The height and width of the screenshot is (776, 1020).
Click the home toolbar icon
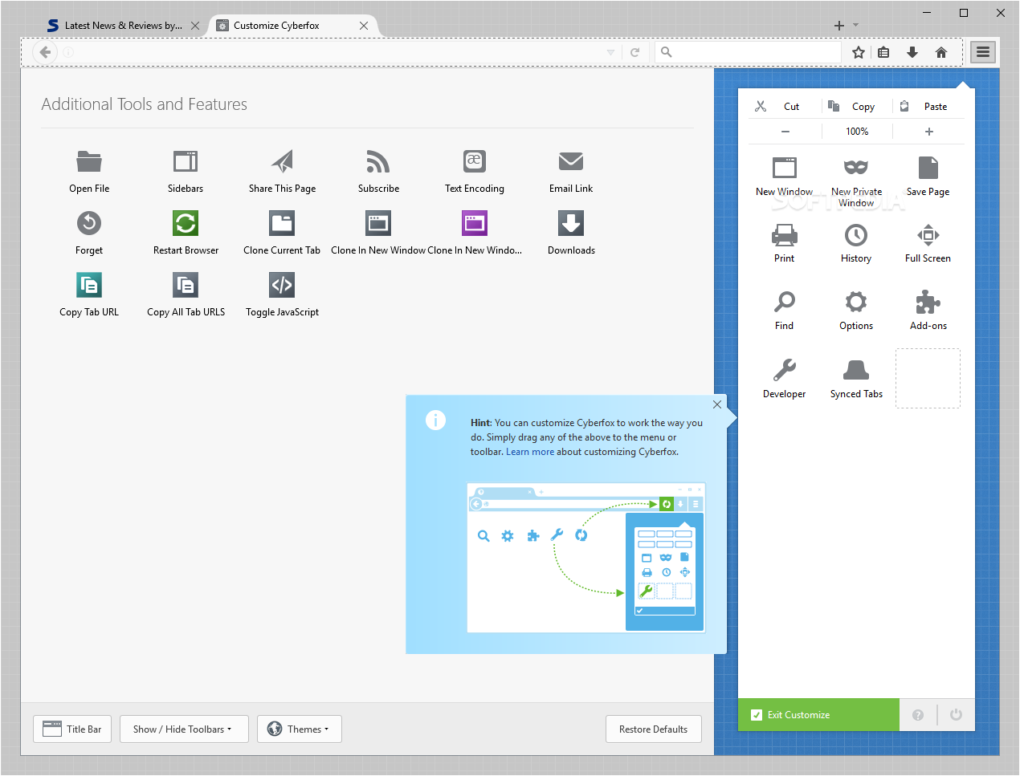click(x=941, y=52)
